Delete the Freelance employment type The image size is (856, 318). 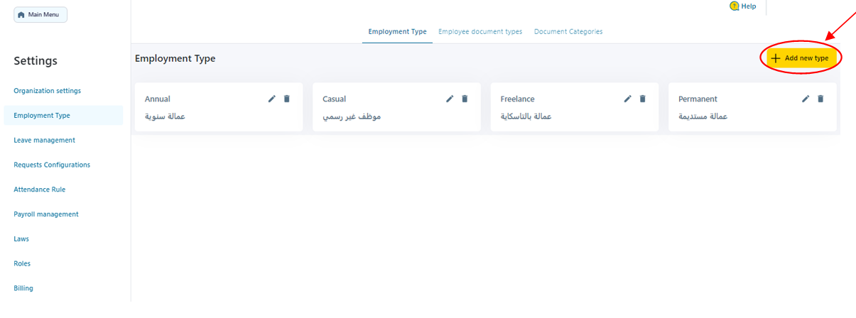point(643,99)
